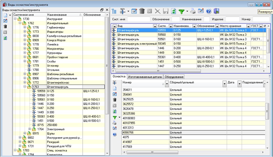Click the trash bin icon in main toolbar
This screenshot has width=273, height=157.
coord(142,11)
